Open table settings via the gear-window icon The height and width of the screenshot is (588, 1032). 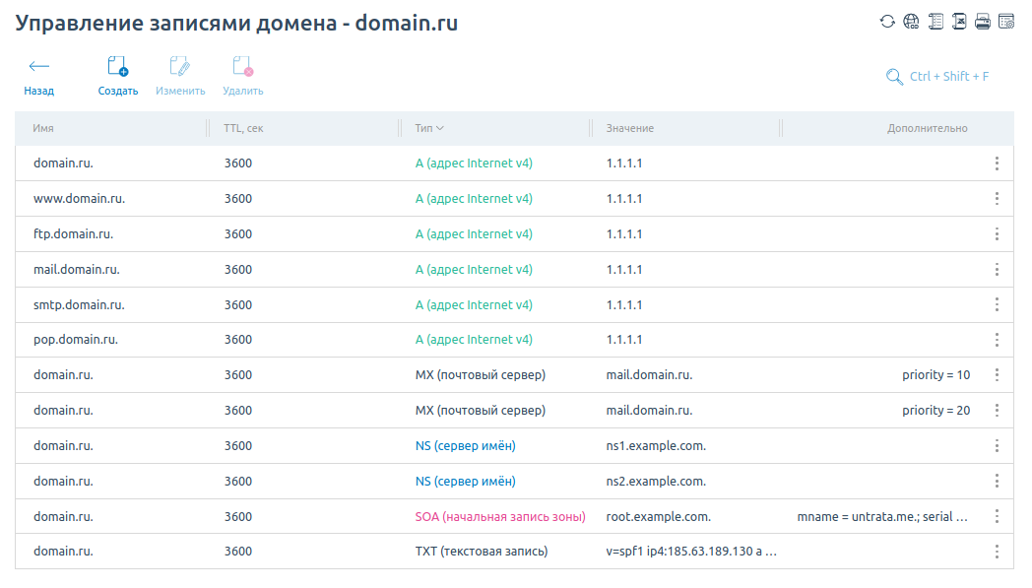tap(1005, 22)
